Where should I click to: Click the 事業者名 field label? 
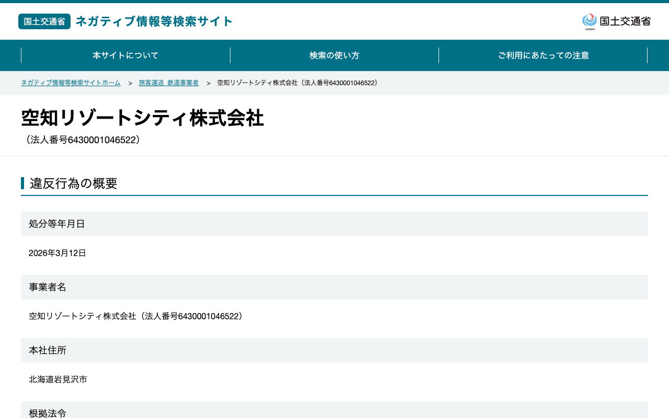[48, 287]
